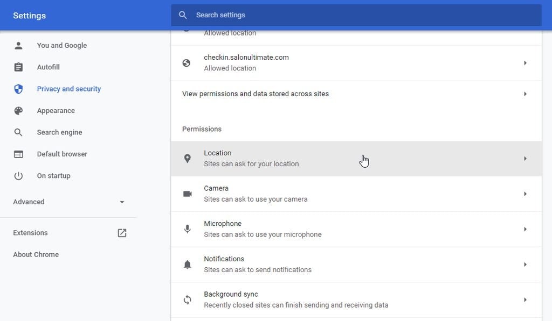Expand the Camera permission arrow
The image size is (552, 321).
point(525,194)
